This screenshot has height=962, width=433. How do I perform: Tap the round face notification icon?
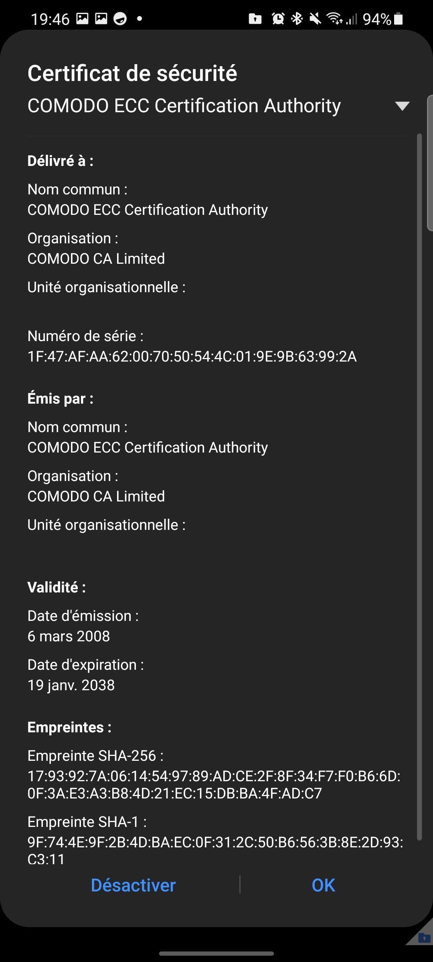click(120, 18)
